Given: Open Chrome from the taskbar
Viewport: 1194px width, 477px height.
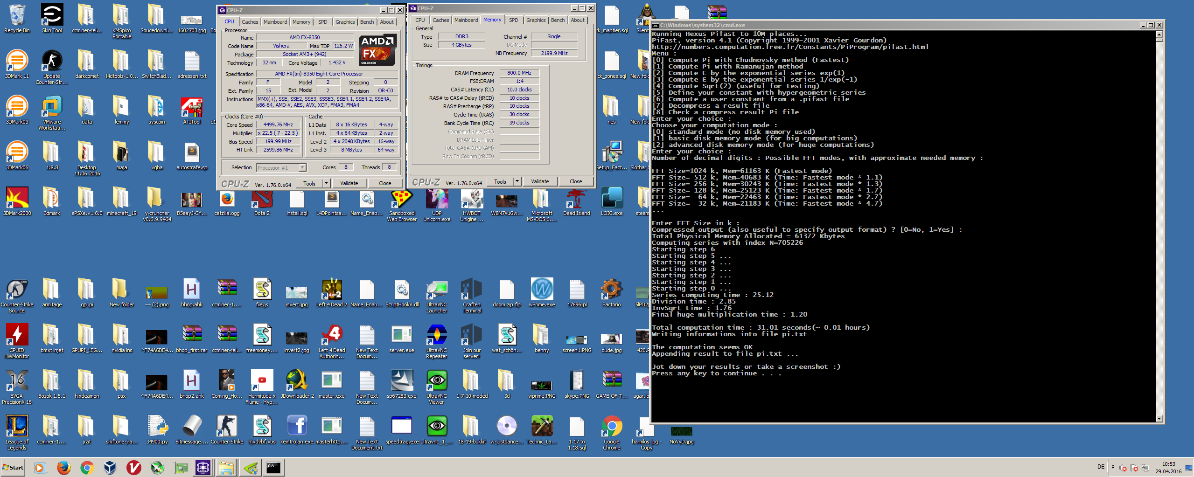Looking at the screenshot, I should [x=87, y=467].
